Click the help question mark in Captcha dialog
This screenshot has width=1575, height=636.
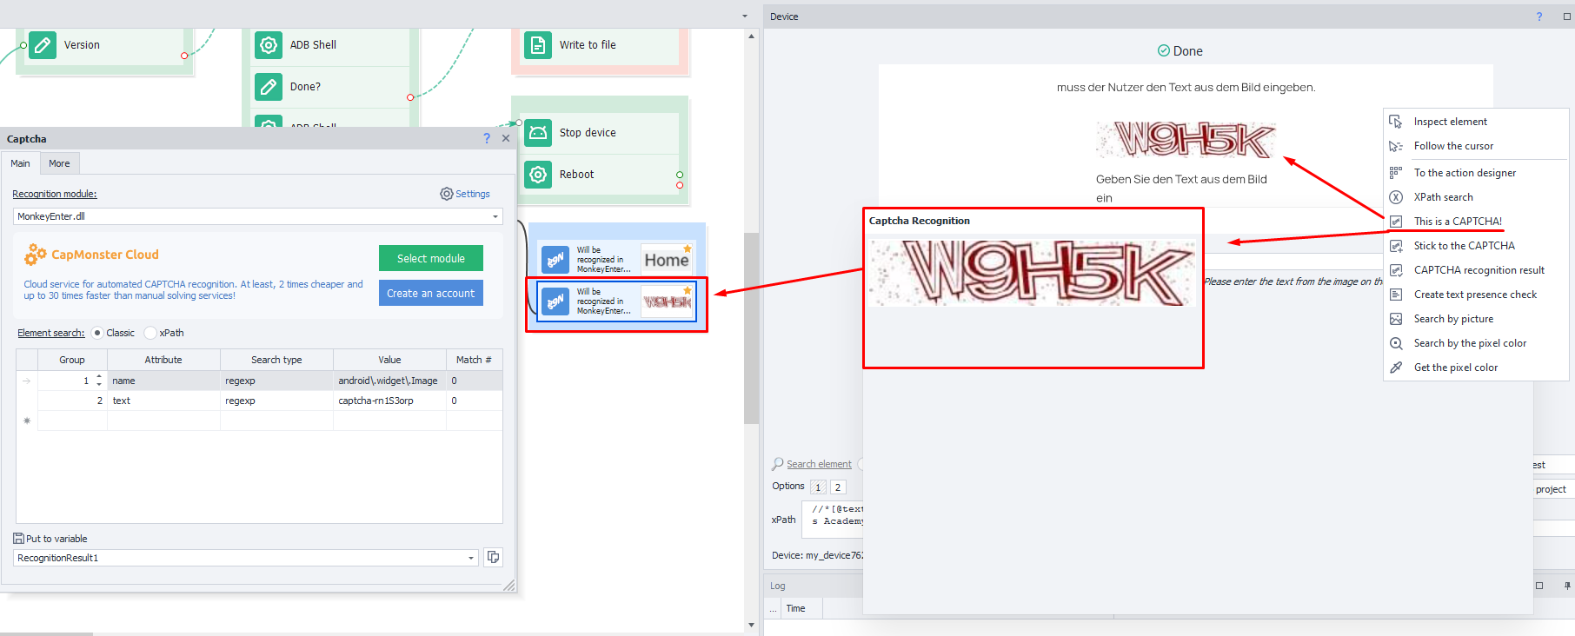(x=487, y=139)
